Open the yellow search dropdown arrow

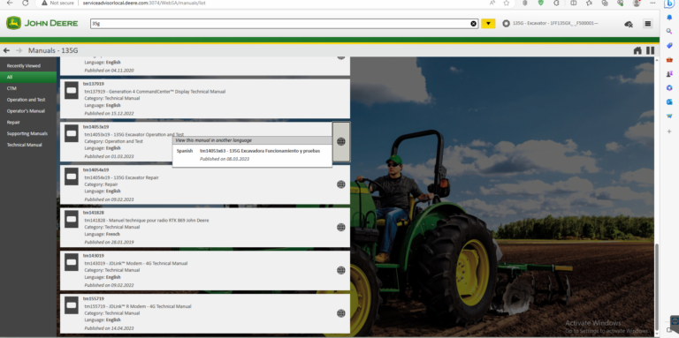[x=488, y=24]
